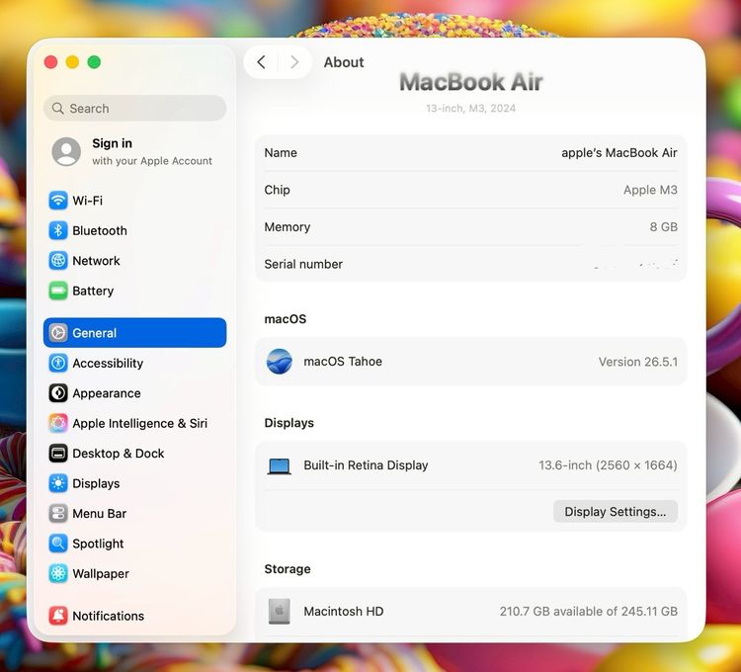Click the green Battery icon
The width and height of the screenshot is (741, 672).
pyautogui.click(x=58, y=291)
